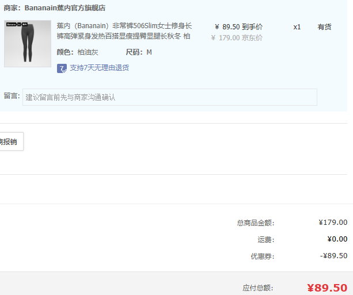Click the 有货 stock status text
Viewport: 353px width, 295px height.
(x=324, y=27)
